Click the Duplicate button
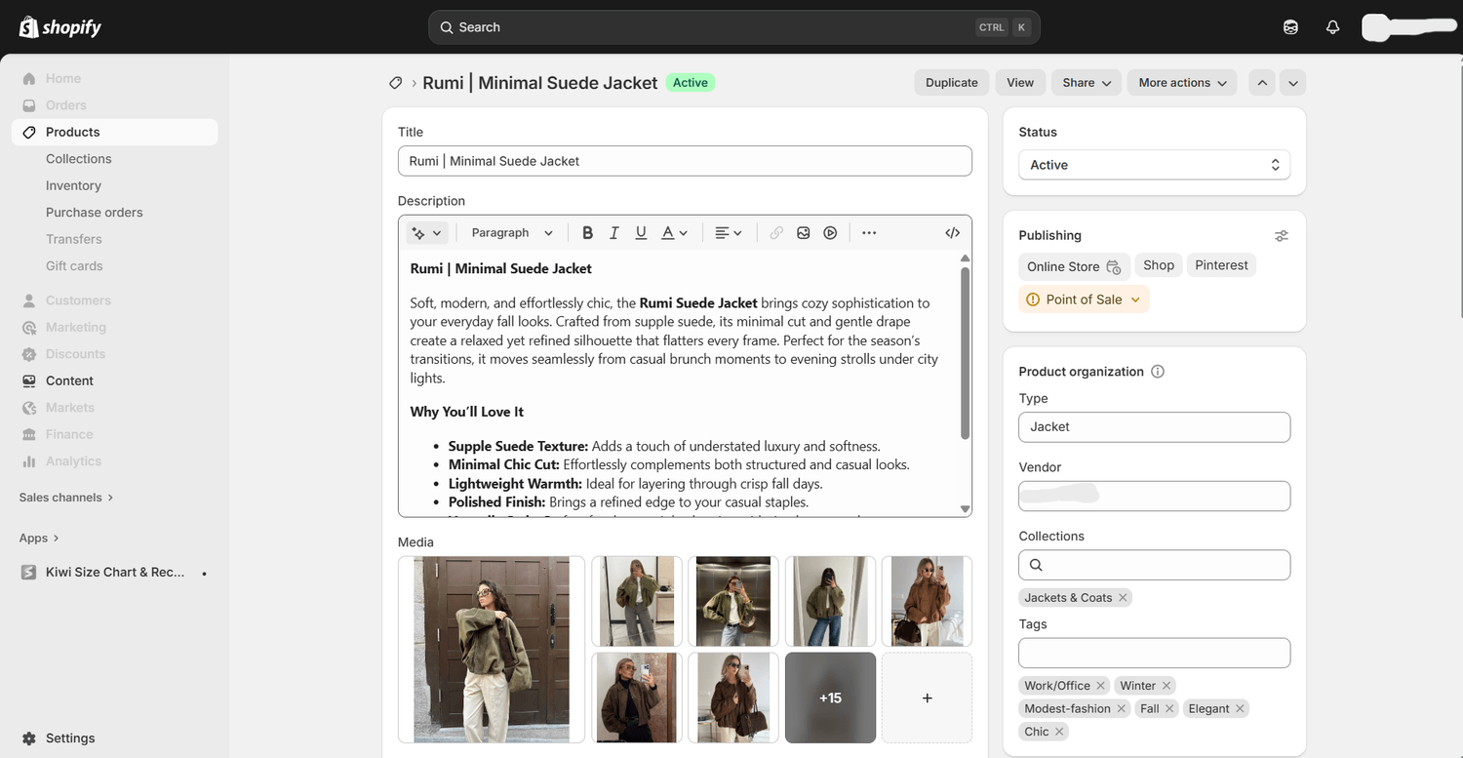Image resolution: width=1463 pixels, height=758 pixels. click(x=951, y=83)
